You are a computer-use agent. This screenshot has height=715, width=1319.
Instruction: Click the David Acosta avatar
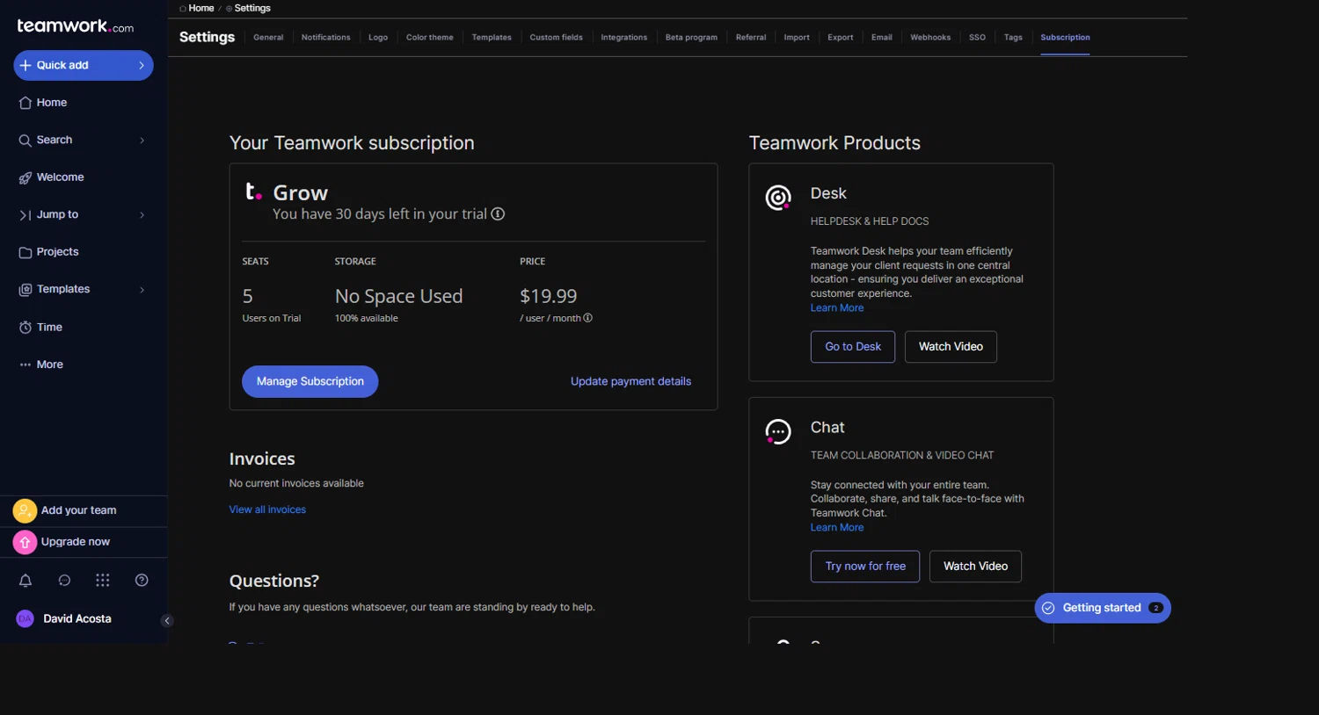point(25,619)
